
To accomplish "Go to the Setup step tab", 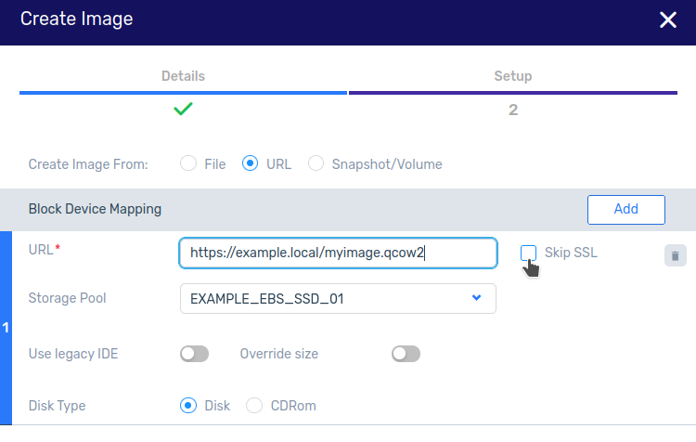I will 512,76.
